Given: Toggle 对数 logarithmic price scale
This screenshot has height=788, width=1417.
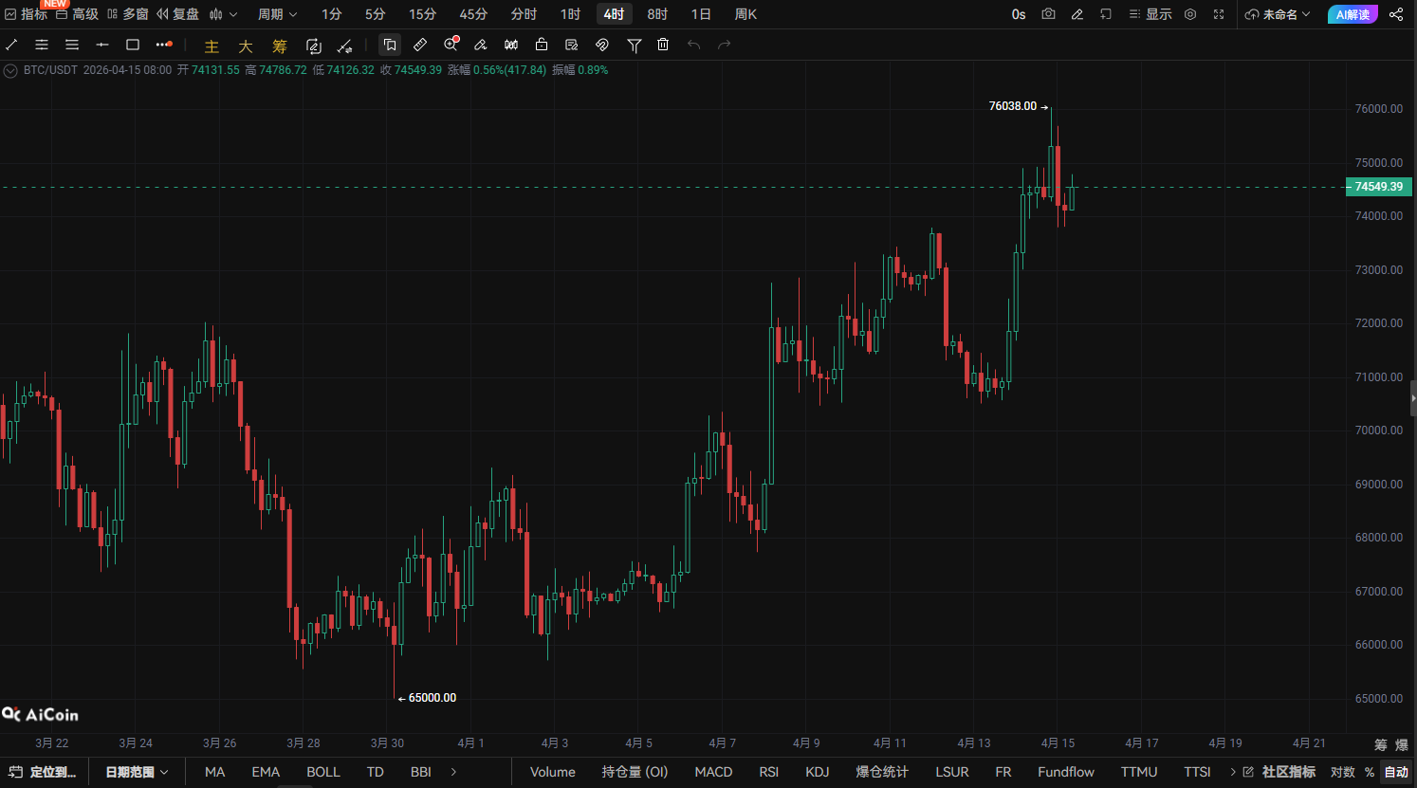Looking at the screenshot, I should [x=1342, y=772].
